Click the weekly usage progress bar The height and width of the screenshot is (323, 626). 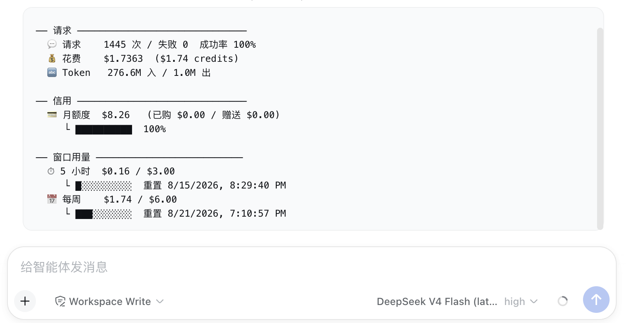point(104,214)
